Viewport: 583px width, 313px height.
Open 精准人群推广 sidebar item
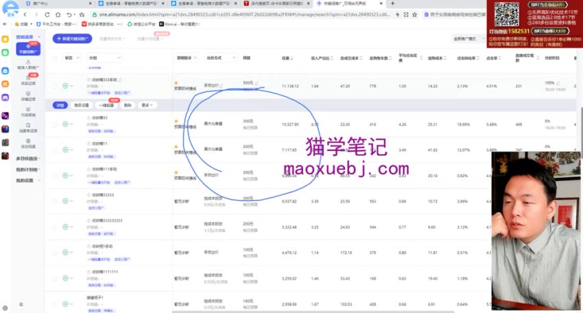(27, 67)
